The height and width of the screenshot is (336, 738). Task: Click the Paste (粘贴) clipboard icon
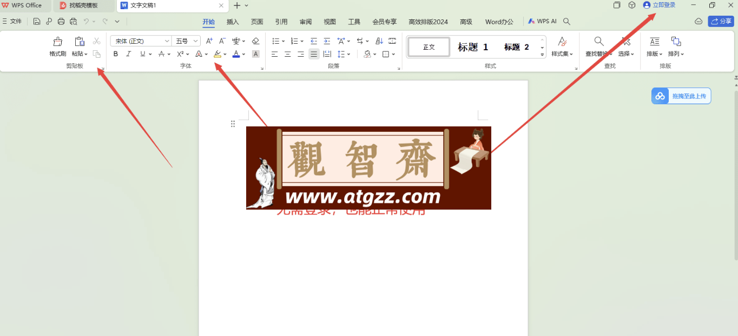point(80,42)
